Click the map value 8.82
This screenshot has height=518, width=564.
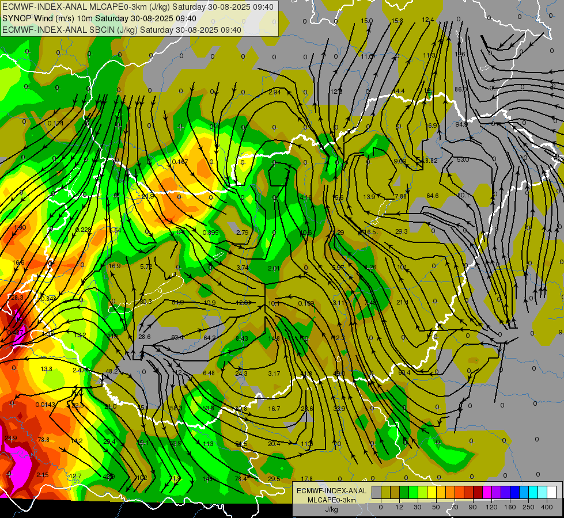click(431, 161)
